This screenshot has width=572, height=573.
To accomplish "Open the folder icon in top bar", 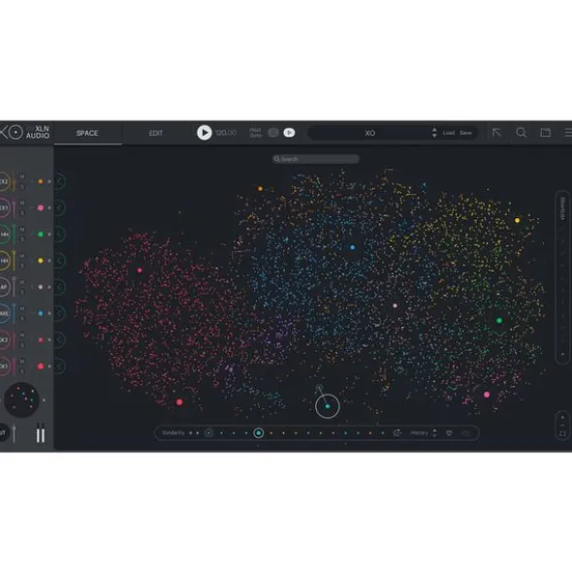I will 545,133.
